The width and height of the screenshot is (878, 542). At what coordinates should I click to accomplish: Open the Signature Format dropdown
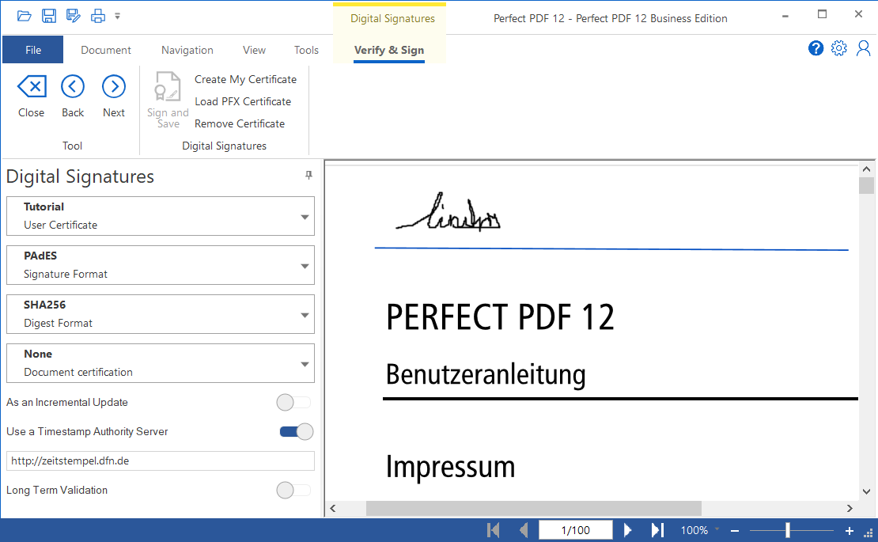(305, 266)
